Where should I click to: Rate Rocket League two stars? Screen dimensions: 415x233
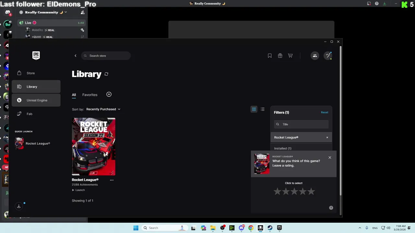[286, 192]
